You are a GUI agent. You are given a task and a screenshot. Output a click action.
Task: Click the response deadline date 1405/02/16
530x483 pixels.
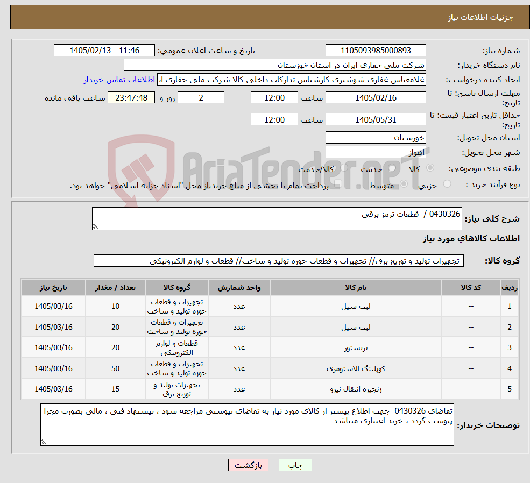click(376, 97)
